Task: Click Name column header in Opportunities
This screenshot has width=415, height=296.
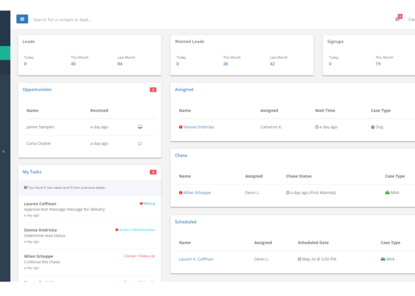Action: tap(32, 110)
